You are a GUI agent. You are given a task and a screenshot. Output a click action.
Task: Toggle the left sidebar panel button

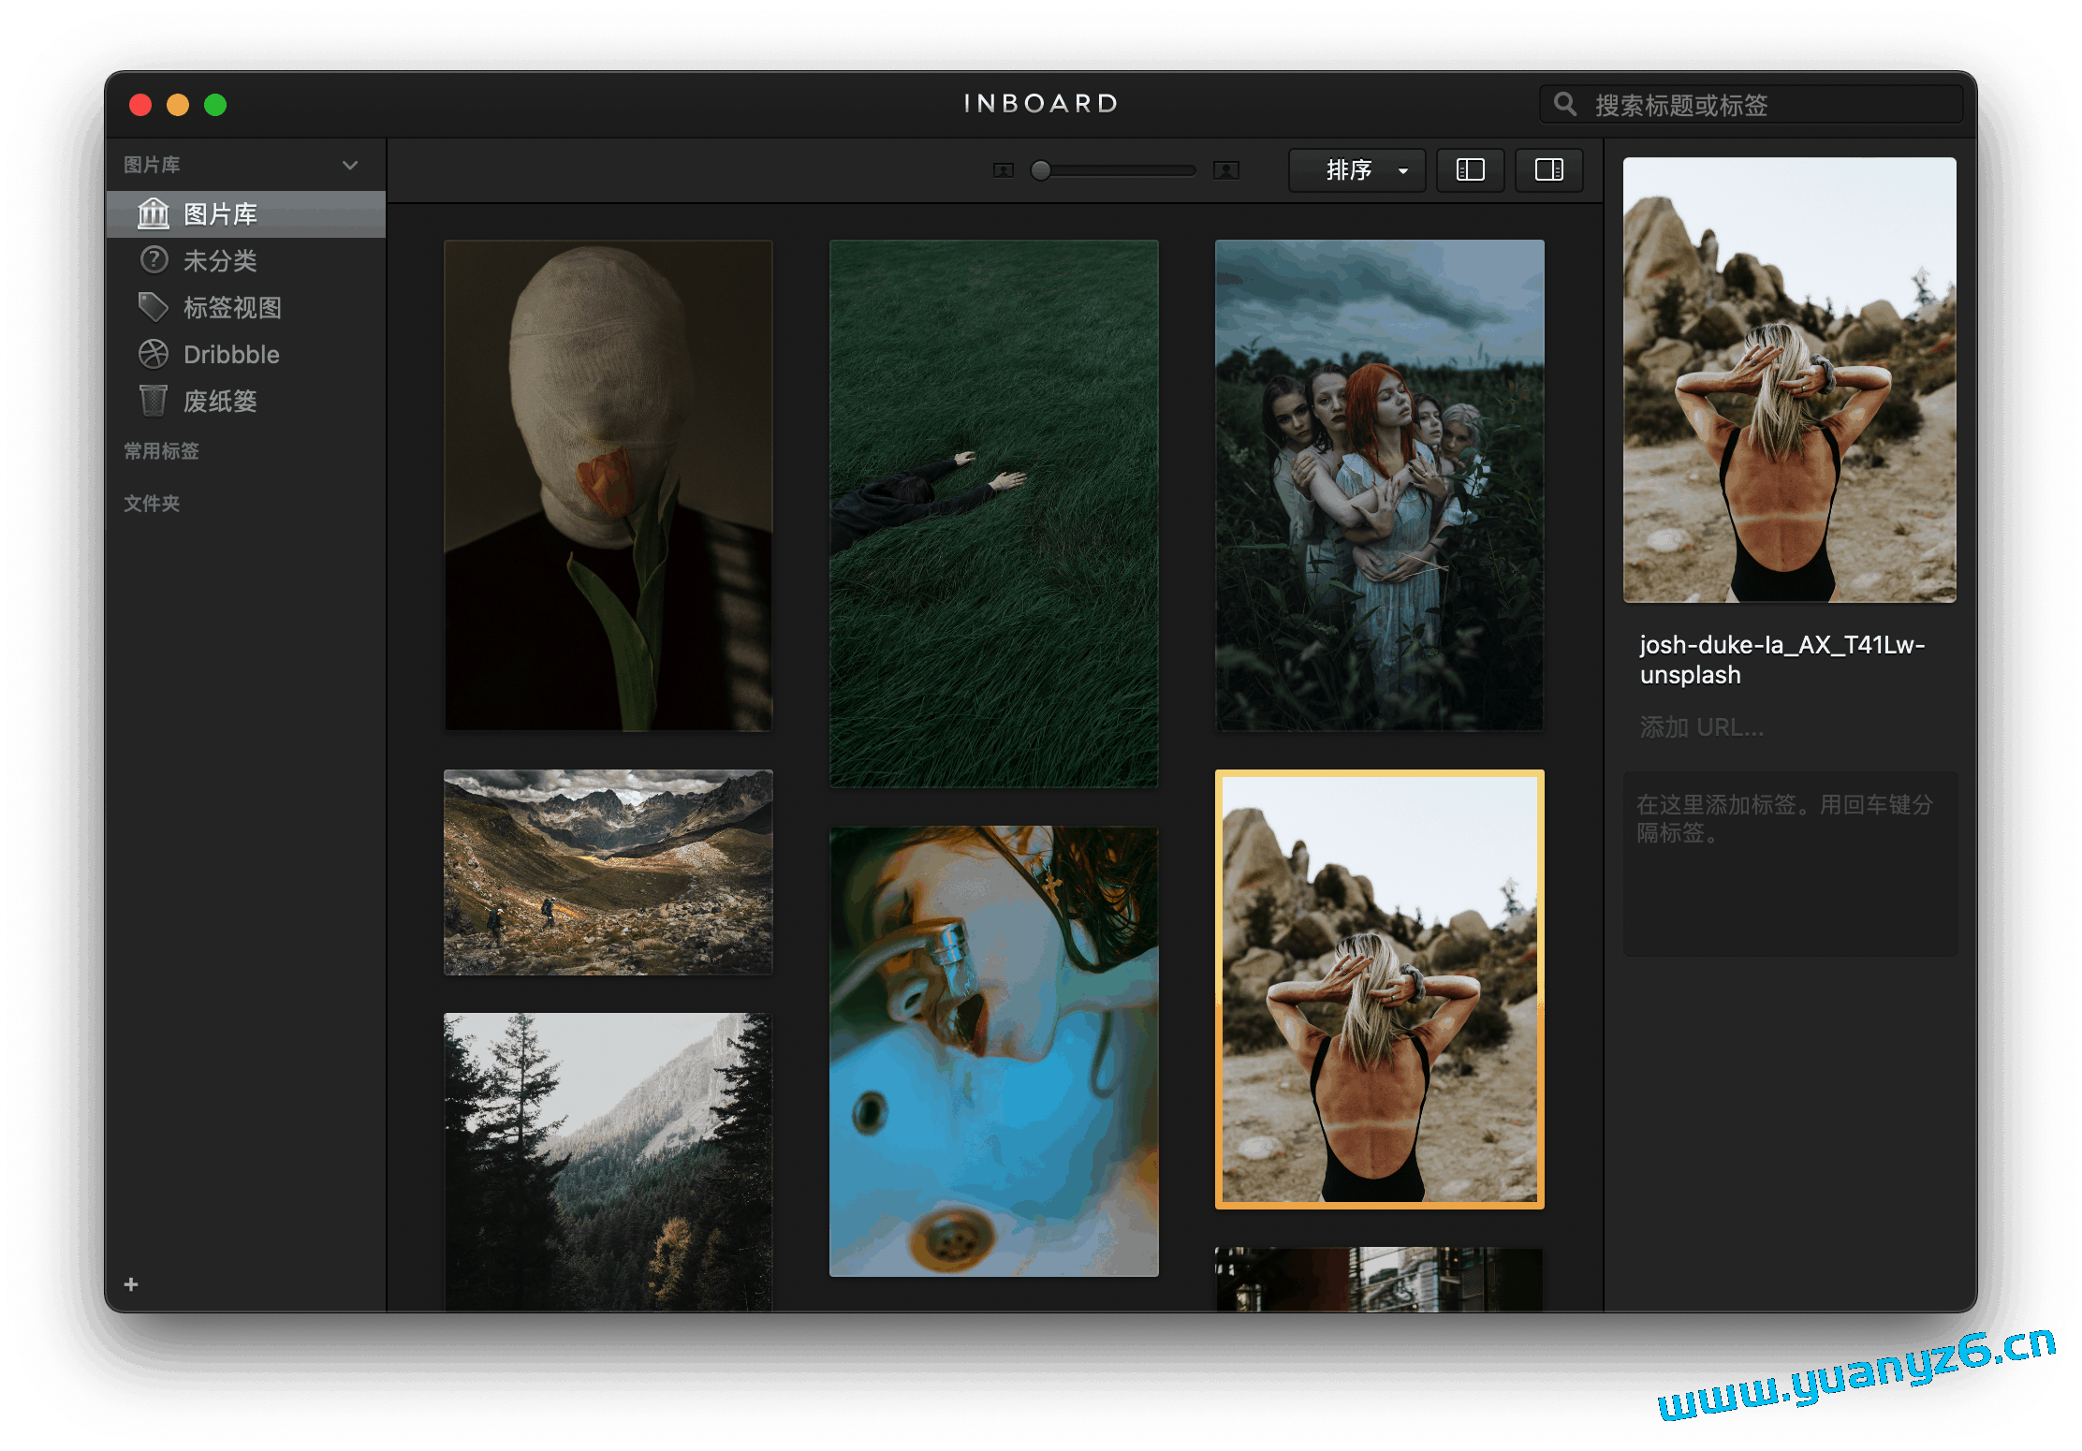[x=1470, y=170]
